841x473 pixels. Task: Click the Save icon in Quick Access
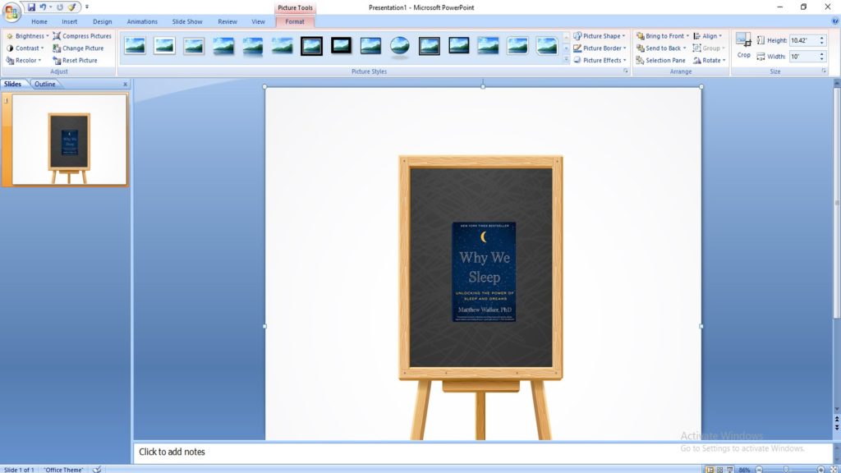31,7
